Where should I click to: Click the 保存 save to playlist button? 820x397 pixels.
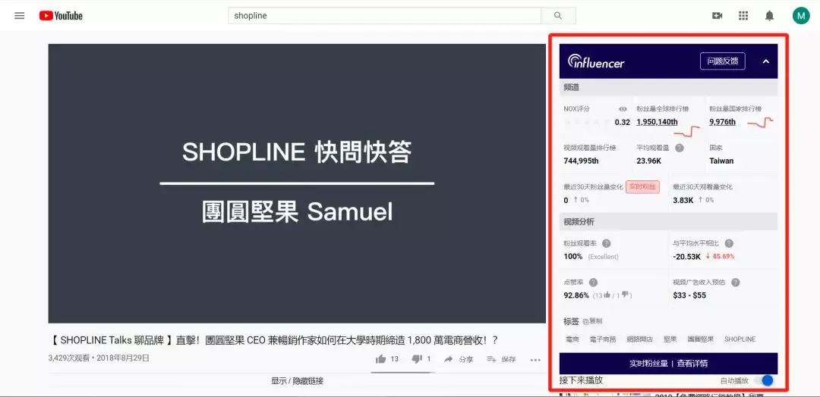pyautogui.click(x=501, y=359)
